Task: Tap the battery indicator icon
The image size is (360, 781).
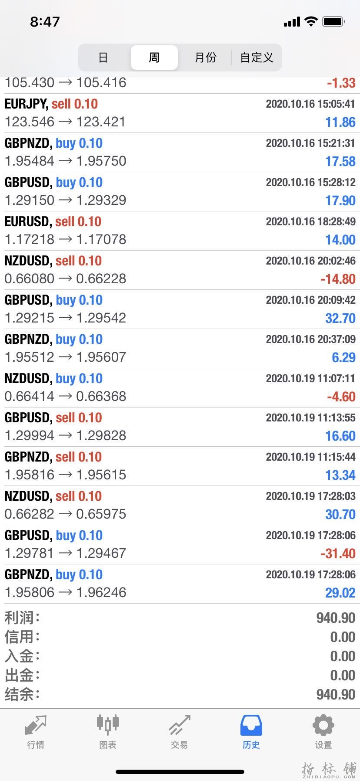Action: coord(333,21)
